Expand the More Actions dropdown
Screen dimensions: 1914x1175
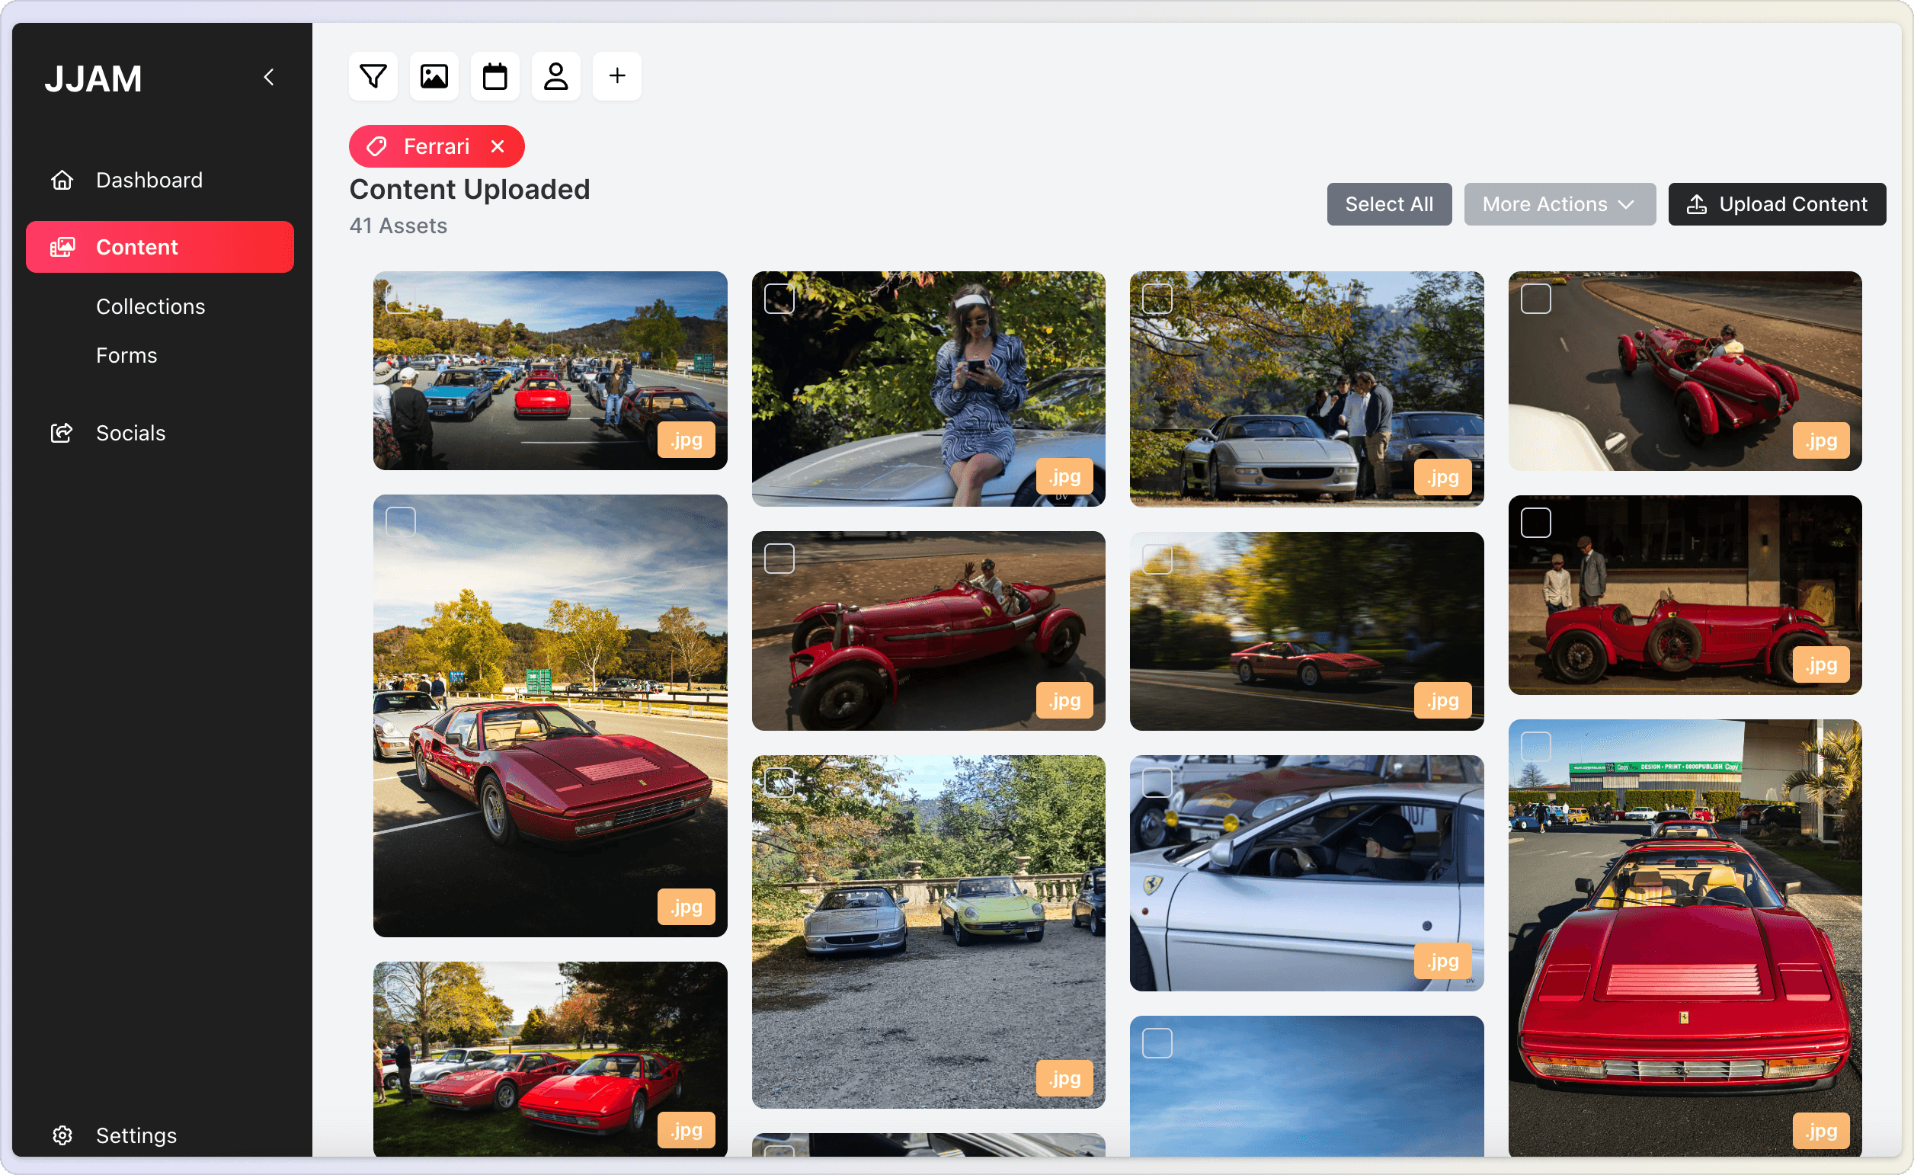click(x=1558, y=203)
